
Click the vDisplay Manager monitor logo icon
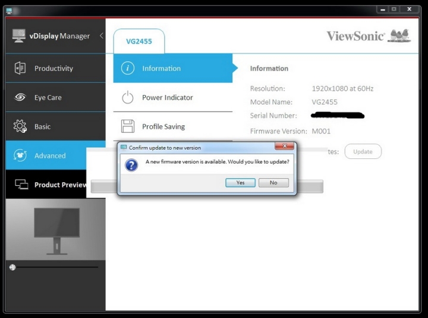pos(19,36)
